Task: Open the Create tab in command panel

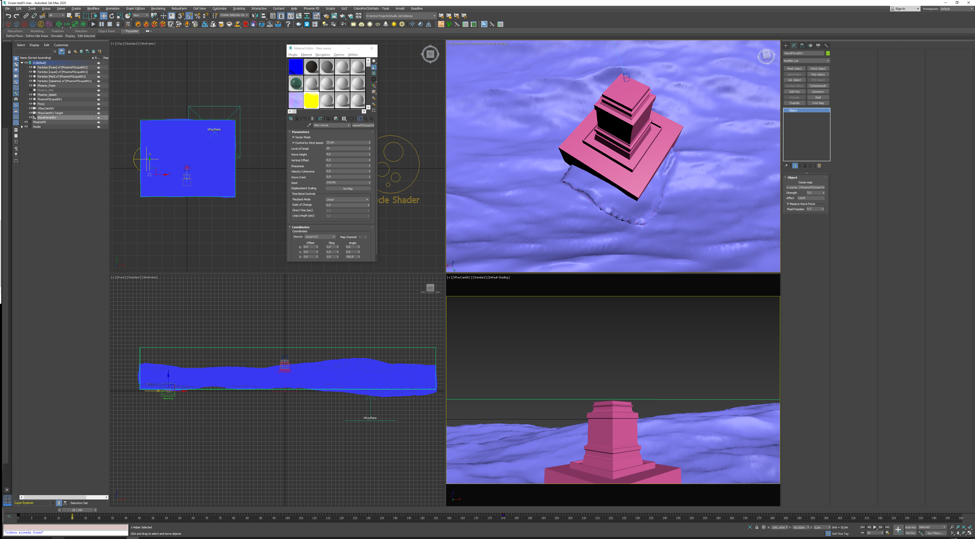Action: 786,45
